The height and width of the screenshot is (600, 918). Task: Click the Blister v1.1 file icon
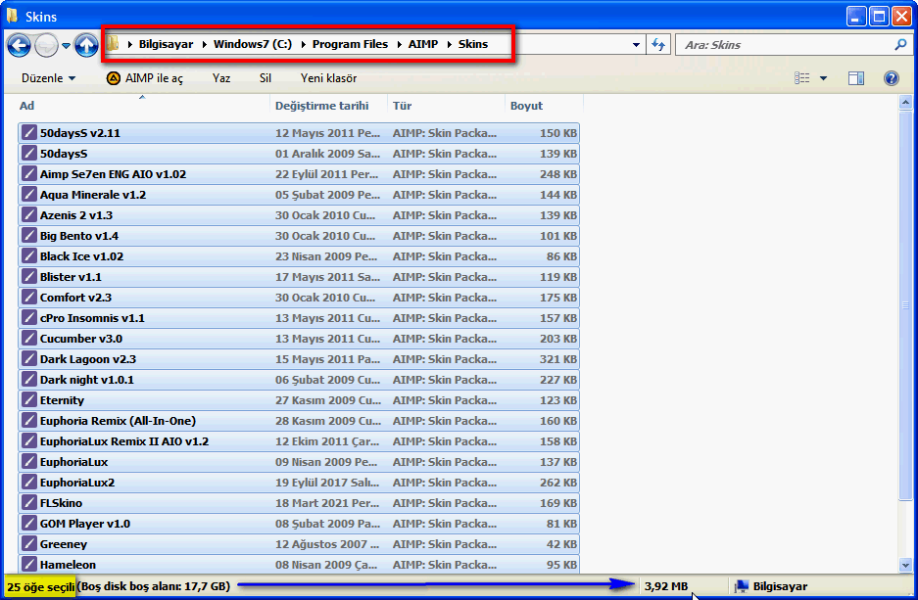29,277
